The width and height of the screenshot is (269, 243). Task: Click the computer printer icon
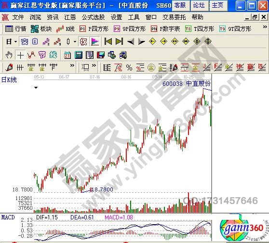pyautogui.click(x=123, y=55)
